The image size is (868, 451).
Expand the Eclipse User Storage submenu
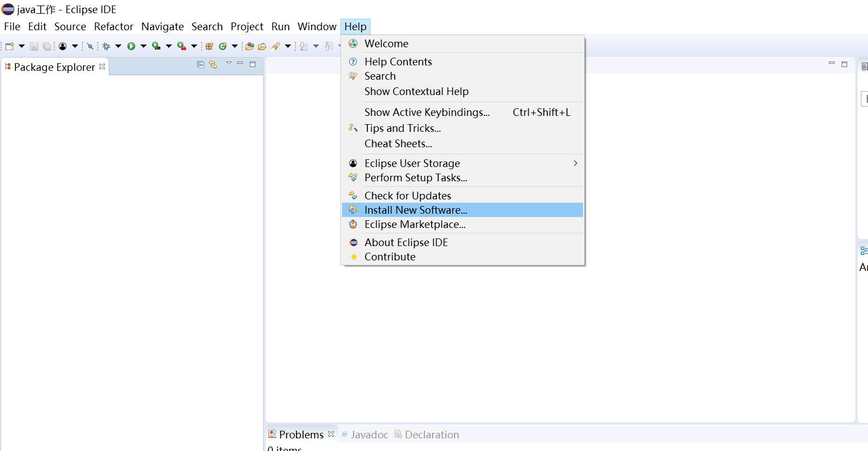[462, 163]
